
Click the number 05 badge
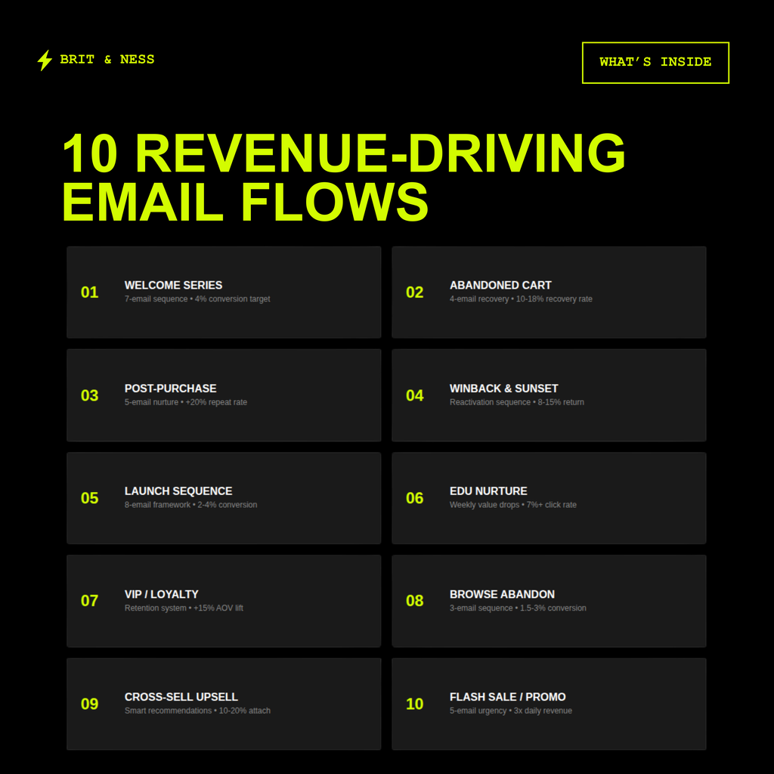tap(89, 498)
